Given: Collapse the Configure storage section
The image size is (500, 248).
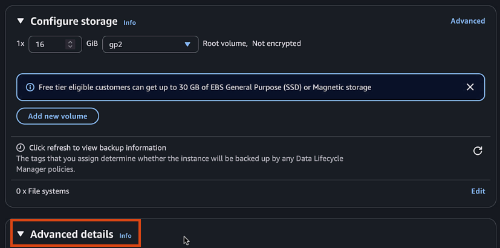Looking at the screenshot, I should (21, 21).
